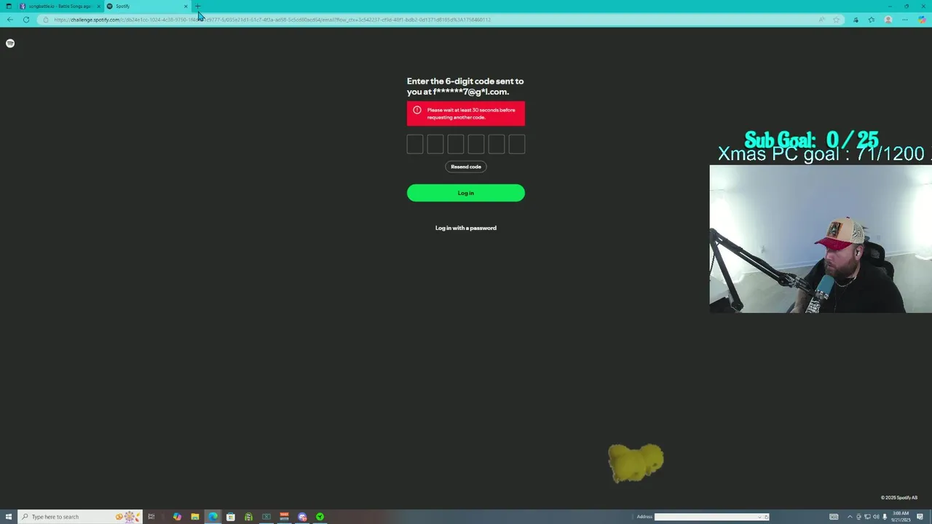Screen dimensions: 932x524
Task: Click the third digit code box
Action: [x=456, y=144]
